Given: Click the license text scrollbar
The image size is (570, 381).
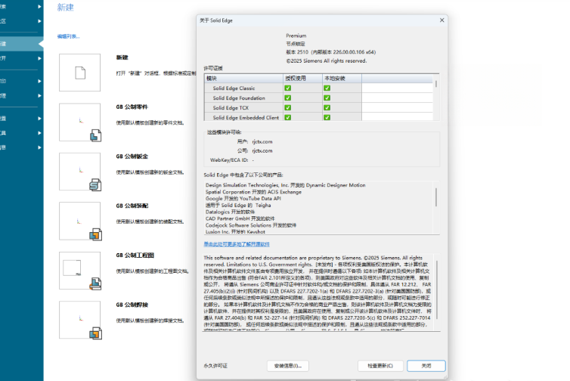Looking at the screenshot, I should click(437, 291).
